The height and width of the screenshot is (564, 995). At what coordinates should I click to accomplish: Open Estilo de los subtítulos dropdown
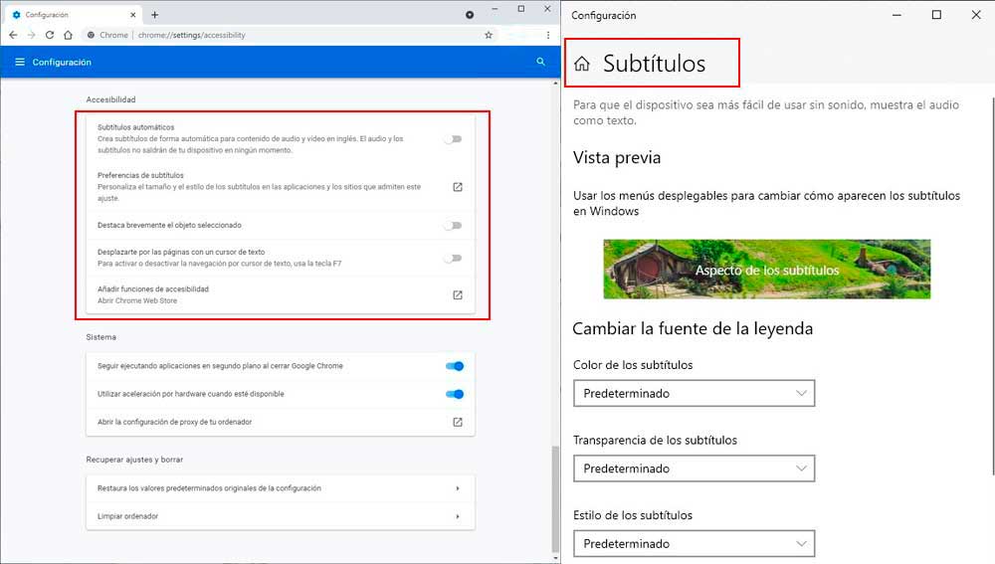(x=695, y=544)
